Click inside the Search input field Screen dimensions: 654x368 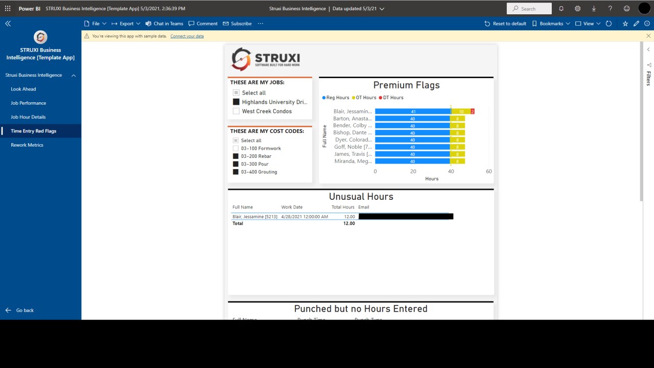[529, 9]
